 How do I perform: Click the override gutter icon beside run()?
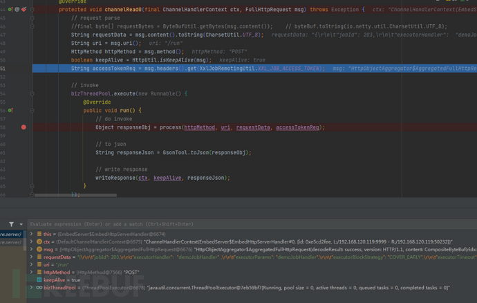point(10,110)
